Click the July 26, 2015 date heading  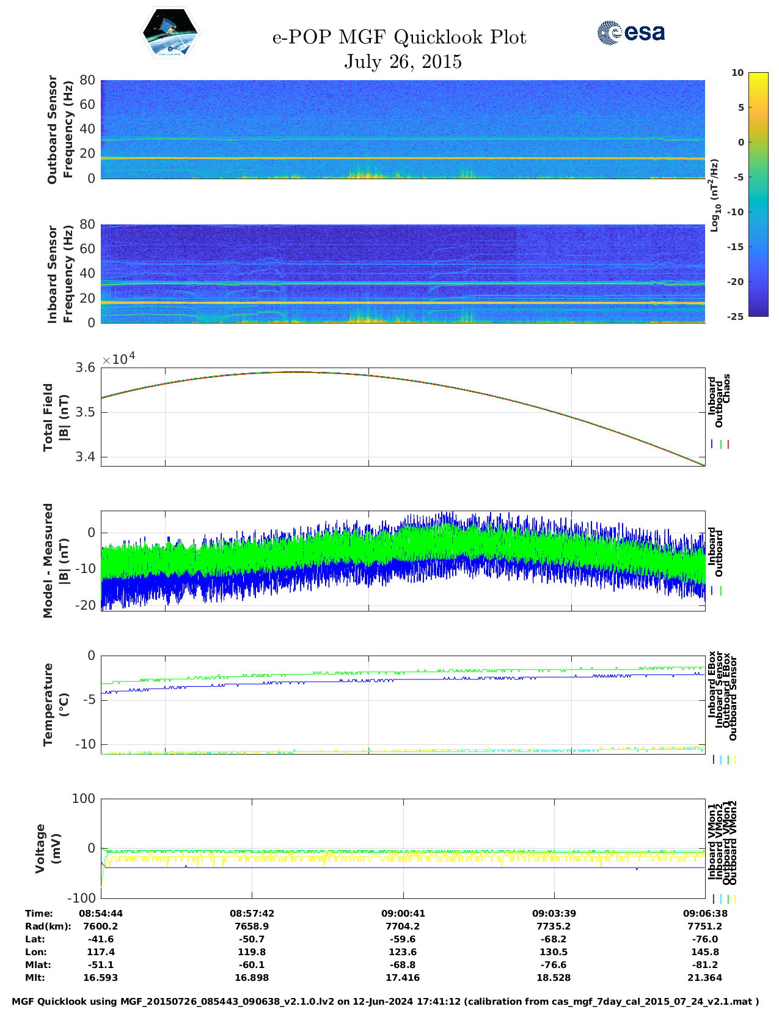click(x=403, y=62)
